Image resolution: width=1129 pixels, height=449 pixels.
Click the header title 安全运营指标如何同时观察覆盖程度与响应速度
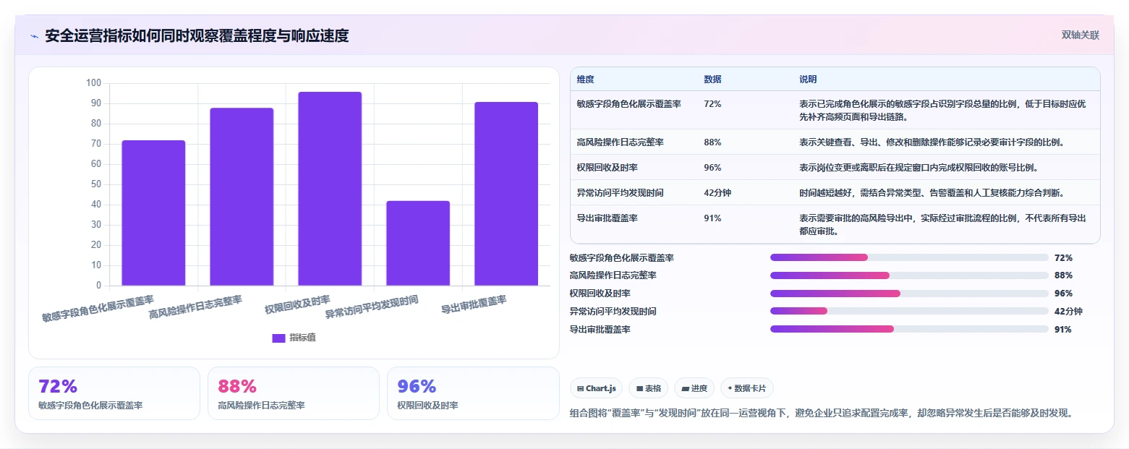coord(197,35)
